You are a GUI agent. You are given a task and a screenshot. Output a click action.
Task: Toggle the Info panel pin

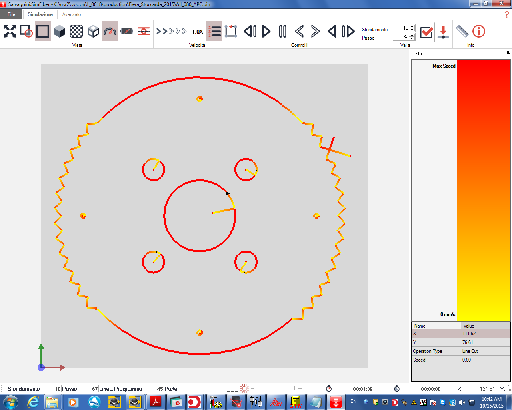point(508,53)
